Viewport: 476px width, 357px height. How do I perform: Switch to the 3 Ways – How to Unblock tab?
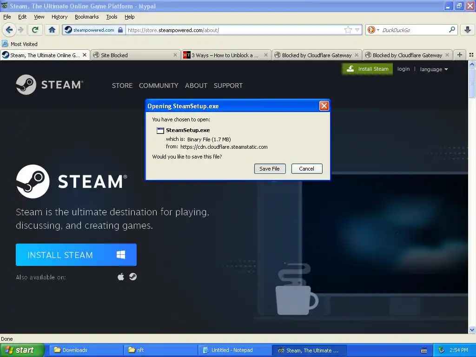[226, 55]
